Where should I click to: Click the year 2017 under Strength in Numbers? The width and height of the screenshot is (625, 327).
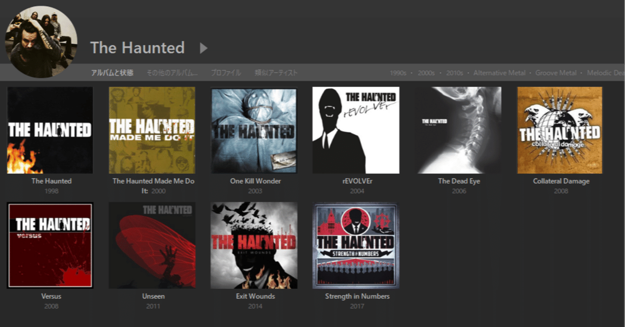[x=357, y=306]
